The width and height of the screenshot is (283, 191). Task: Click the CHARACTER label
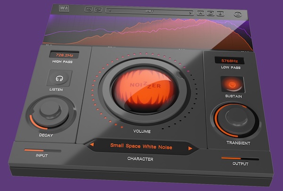coord(140,159)
